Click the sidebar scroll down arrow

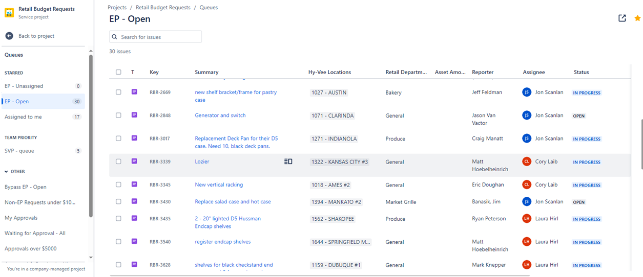(91, 258)
